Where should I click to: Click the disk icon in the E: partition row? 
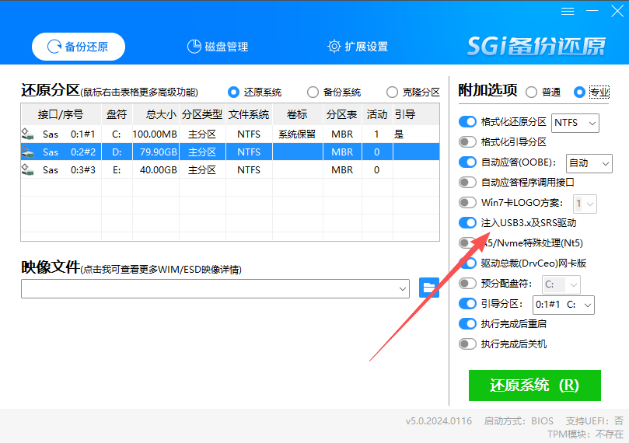click(x=27, y=170)
